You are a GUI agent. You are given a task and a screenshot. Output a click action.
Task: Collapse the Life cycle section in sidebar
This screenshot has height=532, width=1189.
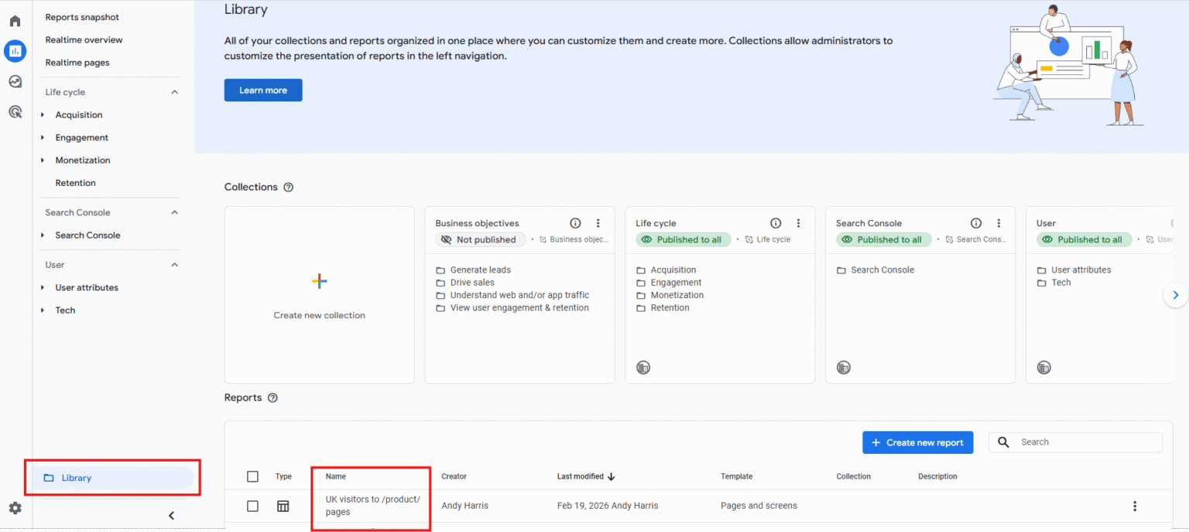(x=174, y=92)
